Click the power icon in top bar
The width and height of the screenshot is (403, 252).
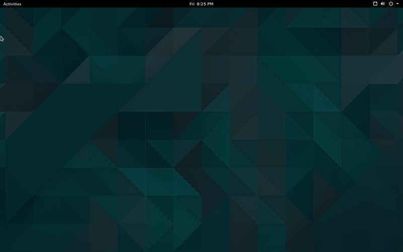coord(391,4)
